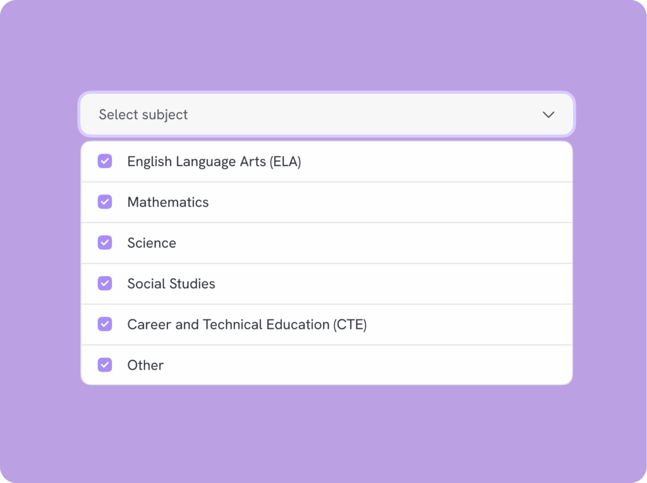The width and height of the screenshot is (647, 483).
Task: Collapse the list using the chevron arrow
Action: tap(548, 114)
